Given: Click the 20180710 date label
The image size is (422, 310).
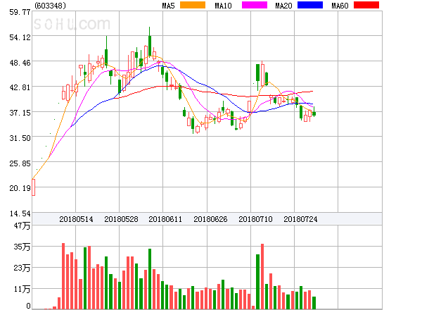Looking at the screenshot, I should 255,219.
